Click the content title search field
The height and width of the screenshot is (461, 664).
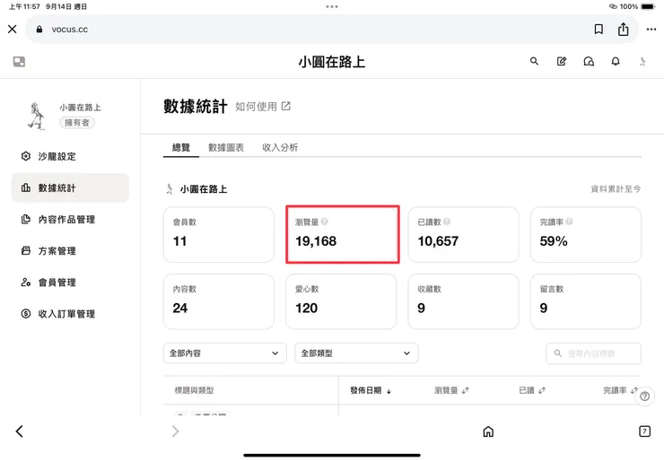coord(594,353)
